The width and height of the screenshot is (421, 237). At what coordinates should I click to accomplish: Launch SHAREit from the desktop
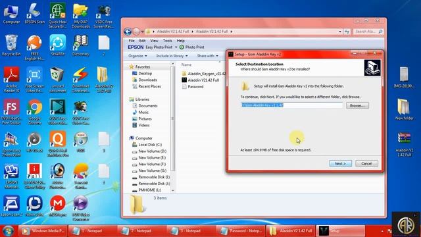[x=57, y=45]
